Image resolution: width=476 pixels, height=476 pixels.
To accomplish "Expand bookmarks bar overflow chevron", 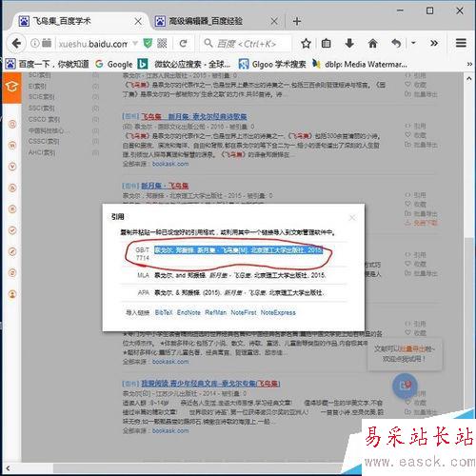I will click(469, 64).
